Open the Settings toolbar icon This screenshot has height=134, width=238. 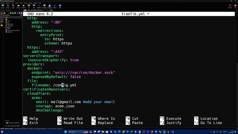click(x=55, y=6)
